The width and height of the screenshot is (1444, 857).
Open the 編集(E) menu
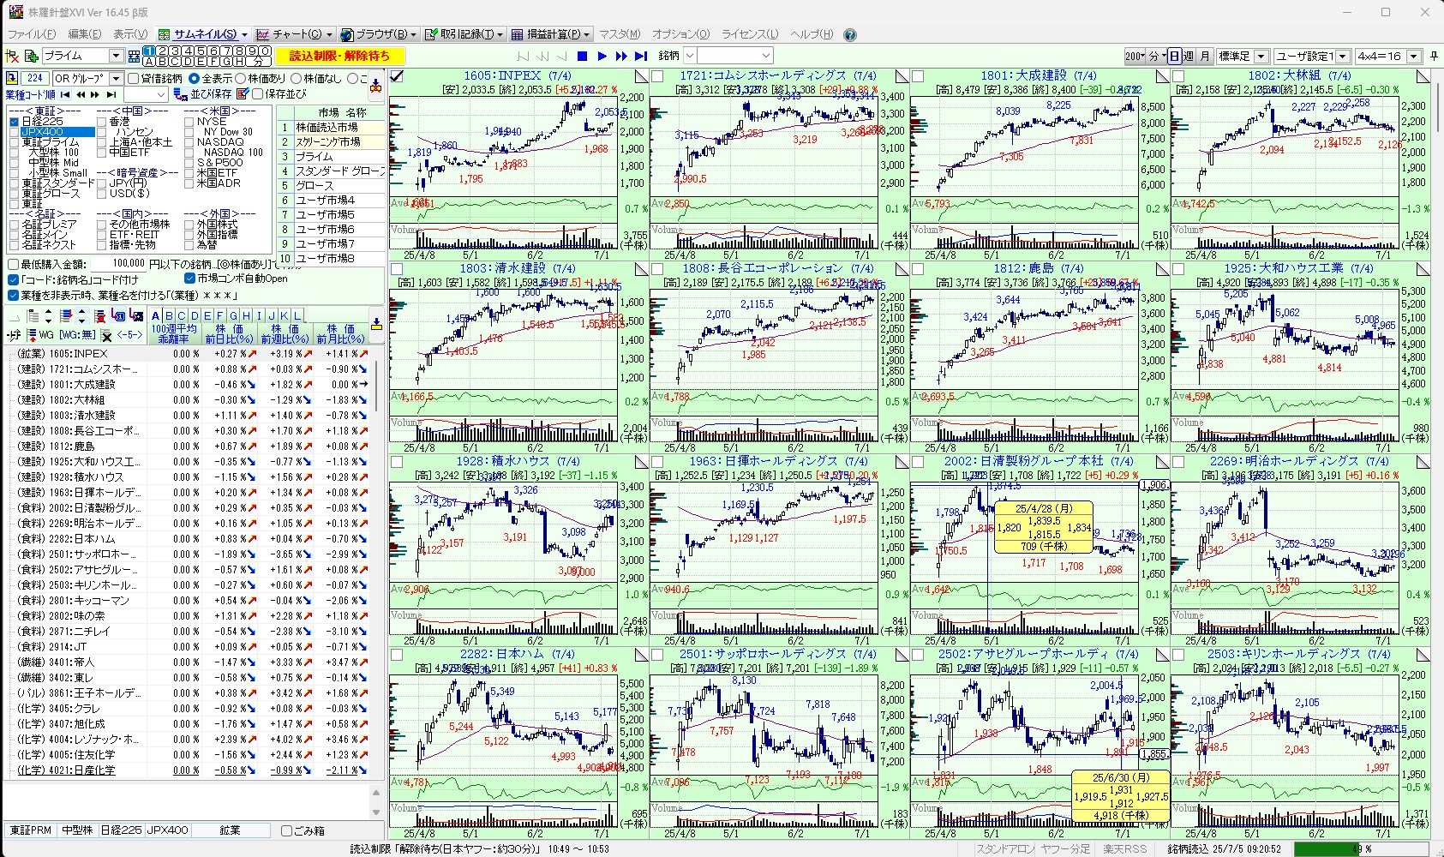84,34
